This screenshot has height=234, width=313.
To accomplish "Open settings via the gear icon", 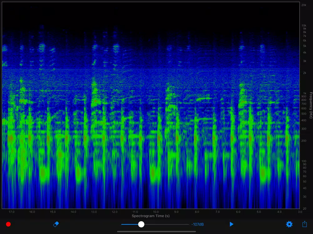I will pyautogui.click(x=289, y=224).
